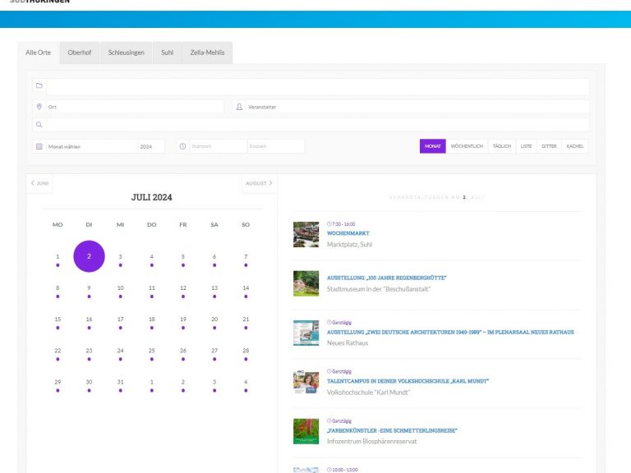The width and height of the screenshot is (631, 473).
Task: Switch to the Kachel view
Action: (575, 146)
